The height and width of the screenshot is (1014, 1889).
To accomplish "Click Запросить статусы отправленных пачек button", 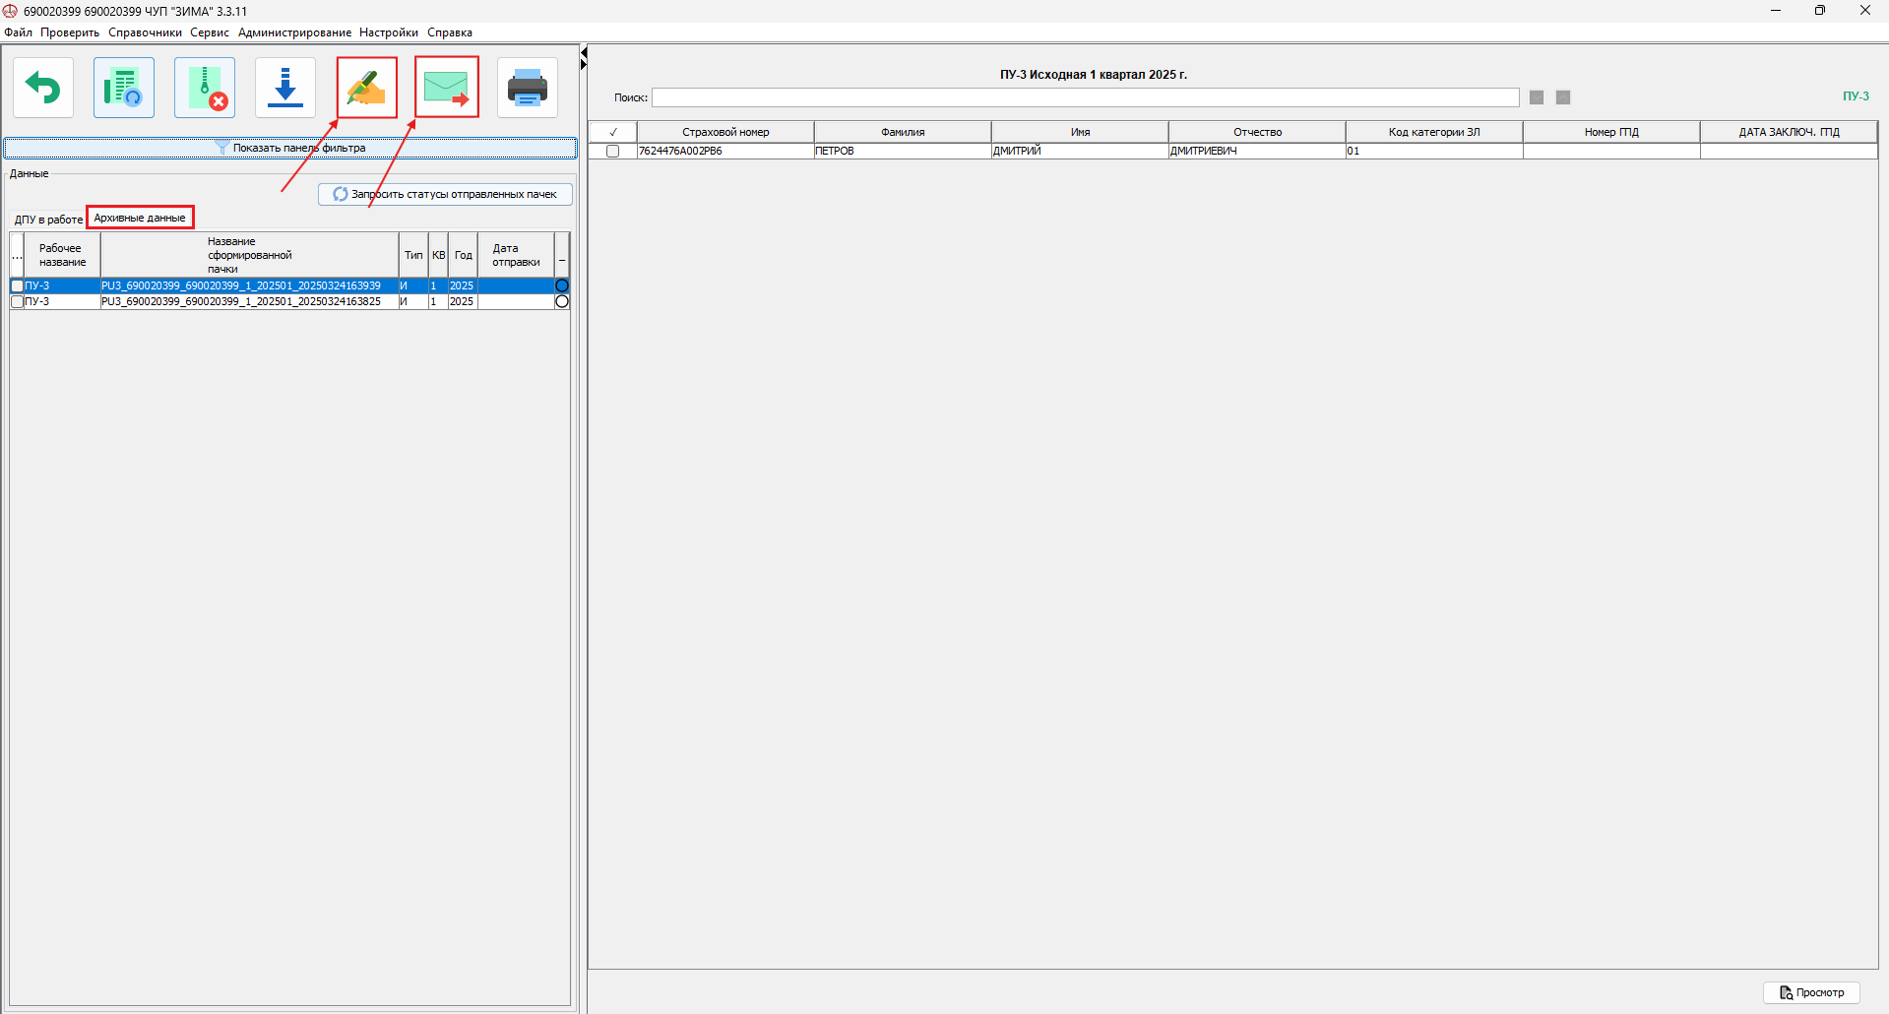I will click(x=445, y=195).
